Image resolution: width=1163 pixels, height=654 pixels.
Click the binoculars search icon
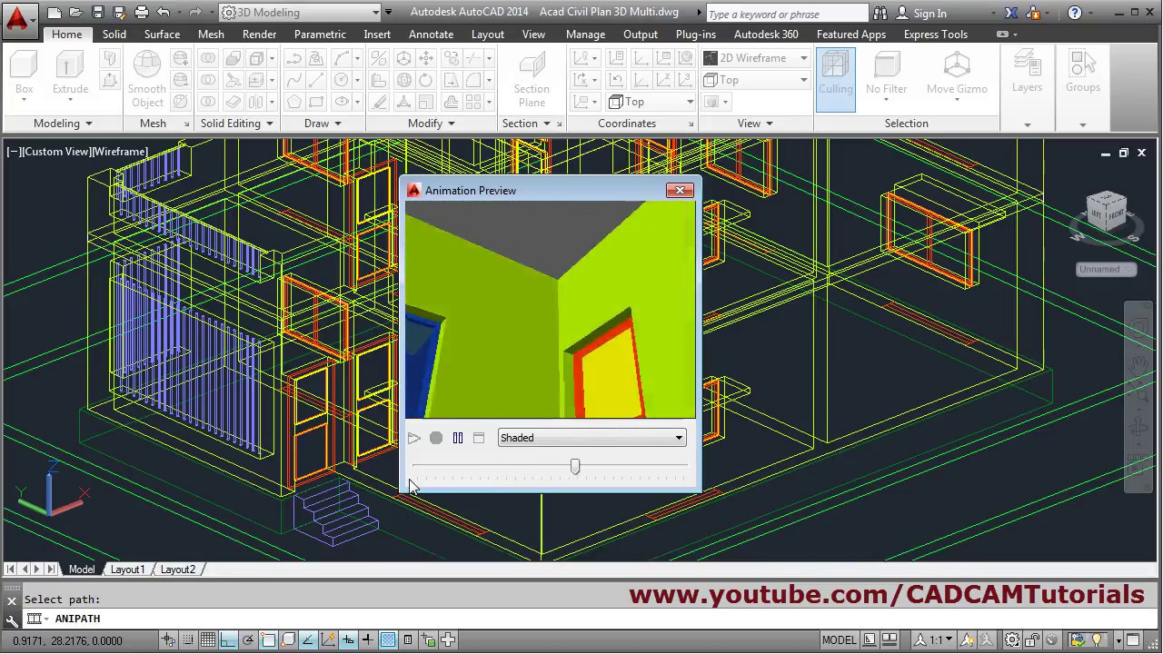pyautogui.click(x=880, y=13)
